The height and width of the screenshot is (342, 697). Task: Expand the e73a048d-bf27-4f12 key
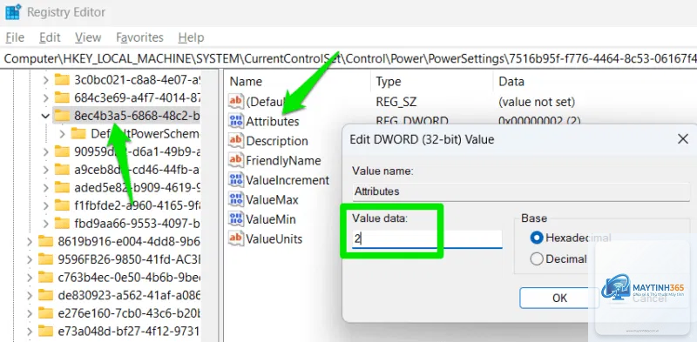pyautogui.click(x=30, y=331)
